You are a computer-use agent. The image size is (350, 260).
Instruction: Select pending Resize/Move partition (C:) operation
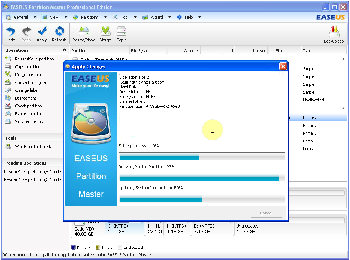pos(34,179)
